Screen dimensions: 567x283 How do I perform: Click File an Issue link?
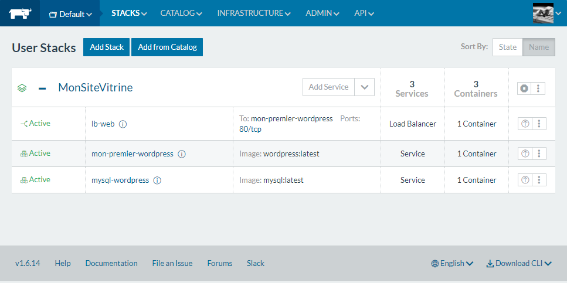pyautogui.click(x=172, y=264)
